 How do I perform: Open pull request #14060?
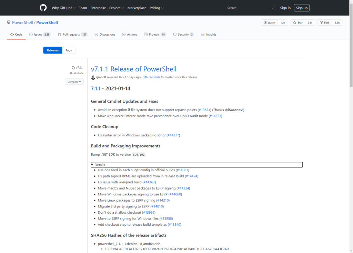pos(175,194)
